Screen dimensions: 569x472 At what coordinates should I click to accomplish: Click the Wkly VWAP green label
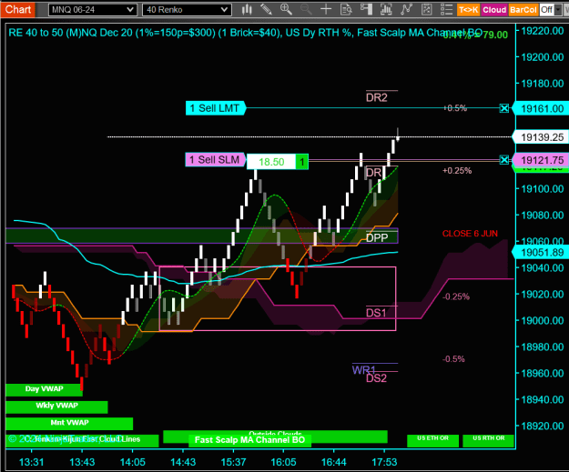pos(56,406)
